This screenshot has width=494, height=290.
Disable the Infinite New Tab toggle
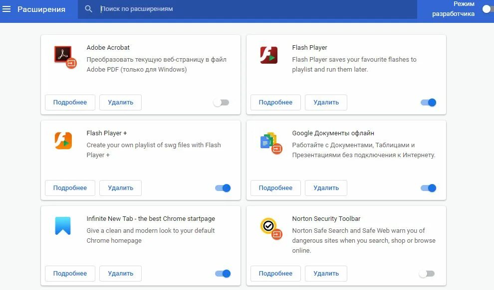(x=223, y=274)
